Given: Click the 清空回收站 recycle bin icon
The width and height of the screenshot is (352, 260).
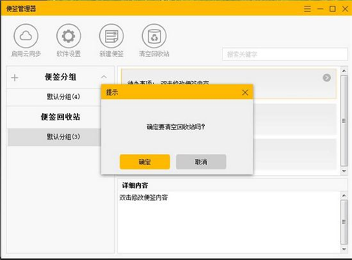Looking at the screenshot, I should [154, 36].
